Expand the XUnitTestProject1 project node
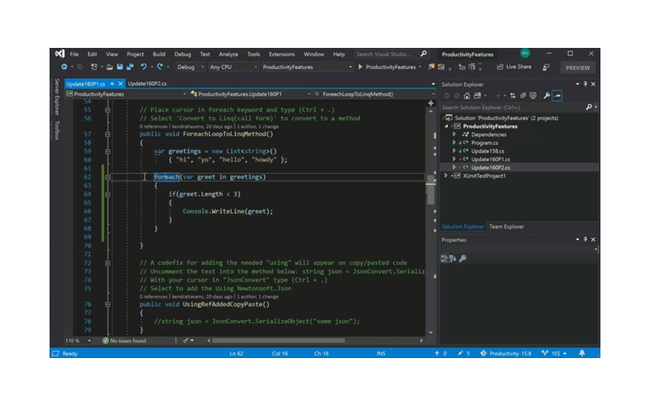Viewport: 650px width, 406px height. click(445, 175)
